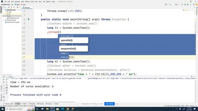Toggle soft-wrap icon in Run console
The height and width of the screenshot is (111, 198).
(7, 85)
